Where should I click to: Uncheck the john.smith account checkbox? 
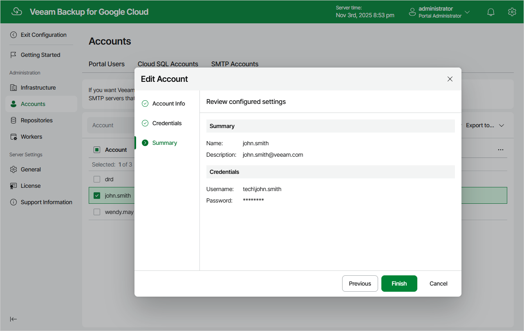point(97,196)
